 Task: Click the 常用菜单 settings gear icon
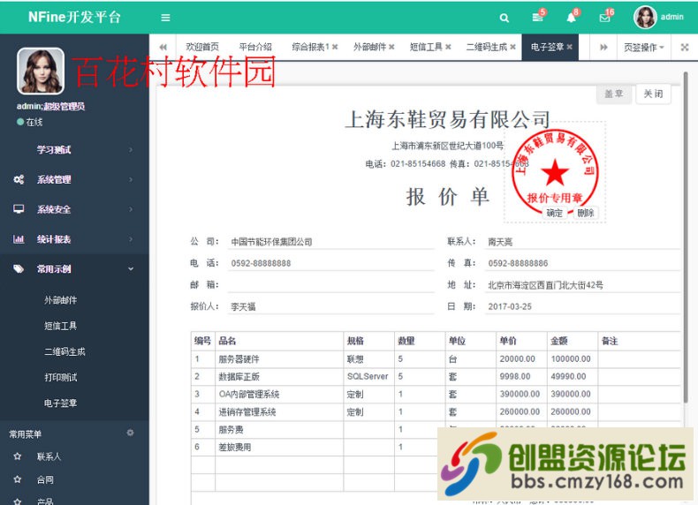click(x=130, y=433)
